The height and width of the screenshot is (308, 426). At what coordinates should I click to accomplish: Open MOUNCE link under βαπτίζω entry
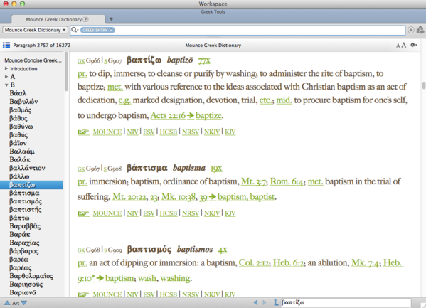tap(107, 132)
